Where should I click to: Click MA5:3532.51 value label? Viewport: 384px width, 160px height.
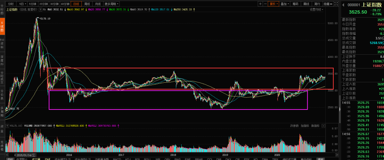55,10
